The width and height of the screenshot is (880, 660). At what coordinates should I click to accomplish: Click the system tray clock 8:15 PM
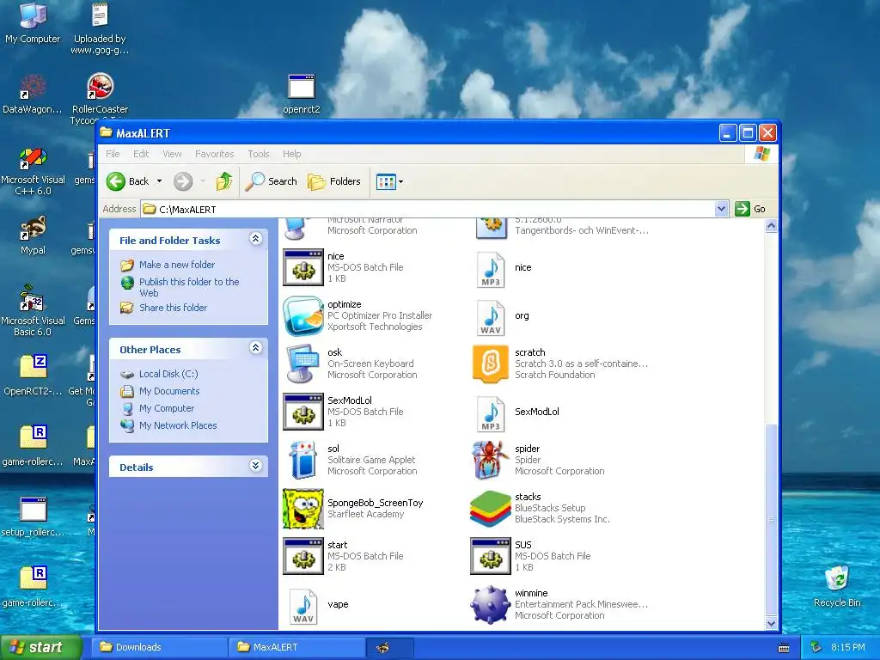click(847, 647)
